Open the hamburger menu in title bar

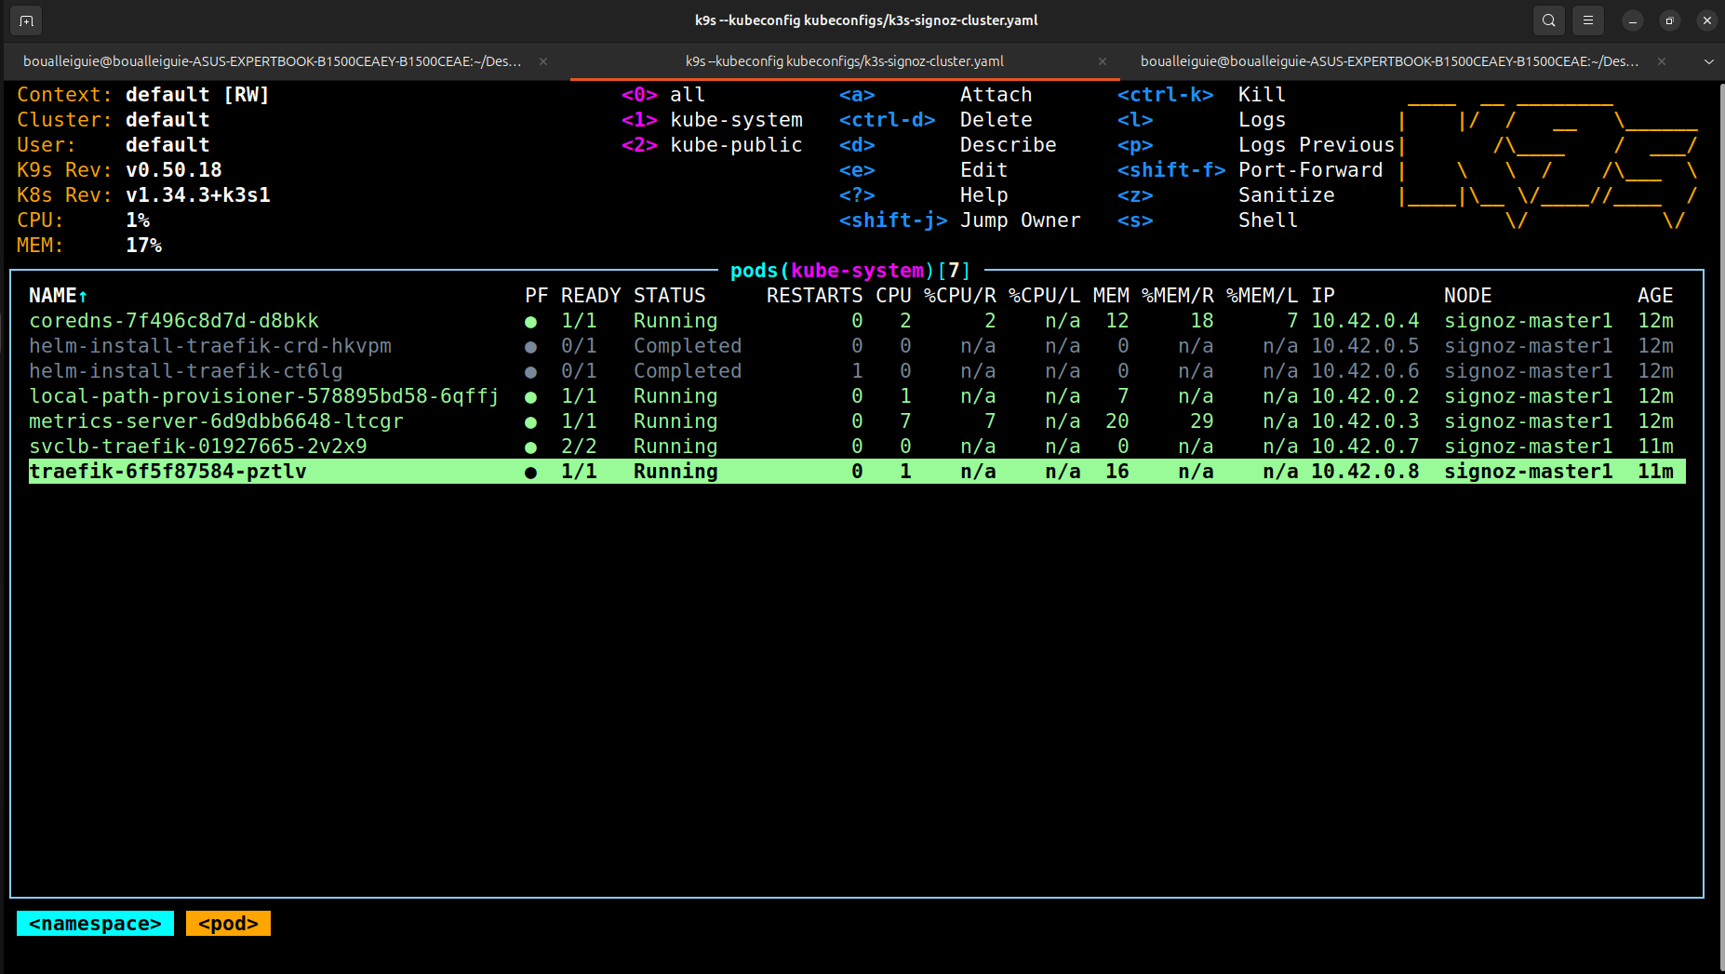[1588, 20]
